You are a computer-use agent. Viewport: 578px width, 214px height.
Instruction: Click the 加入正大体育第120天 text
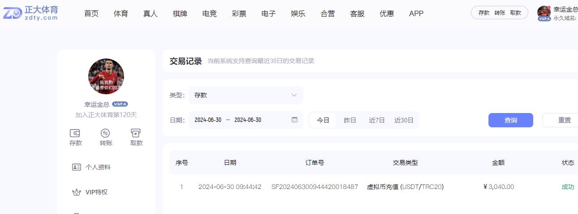(x=106, y=115)
